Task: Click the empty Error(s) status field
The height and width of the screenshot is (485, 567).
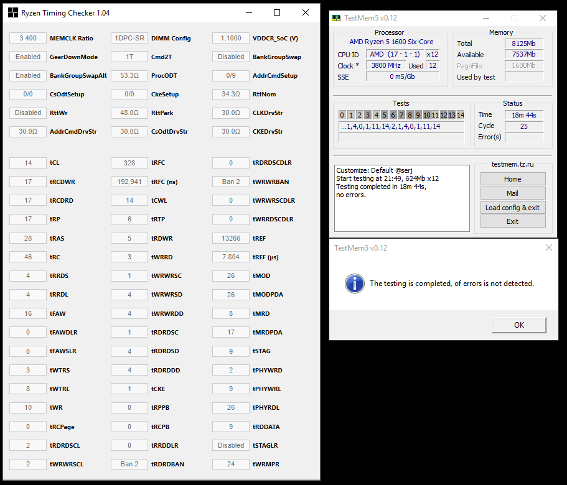Action: click(523, 137)
